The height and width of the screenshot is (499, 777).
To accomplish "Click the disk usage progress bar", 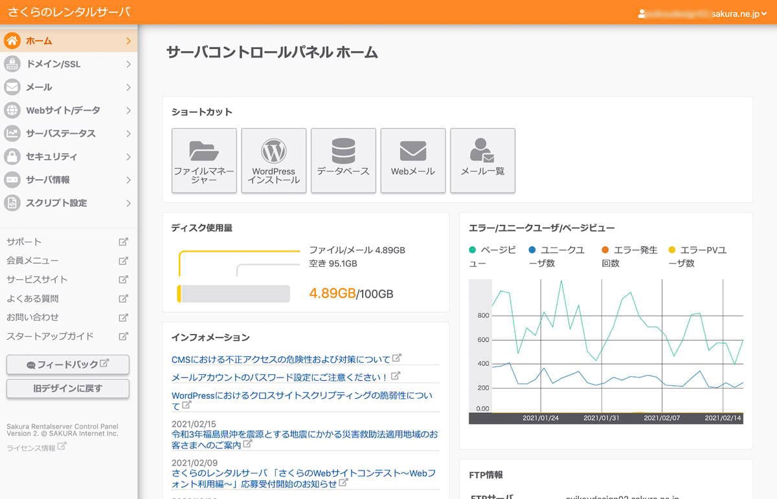I will pos(233,293).
